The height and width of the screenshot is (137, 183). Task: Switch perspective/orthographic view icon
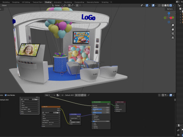173,38
